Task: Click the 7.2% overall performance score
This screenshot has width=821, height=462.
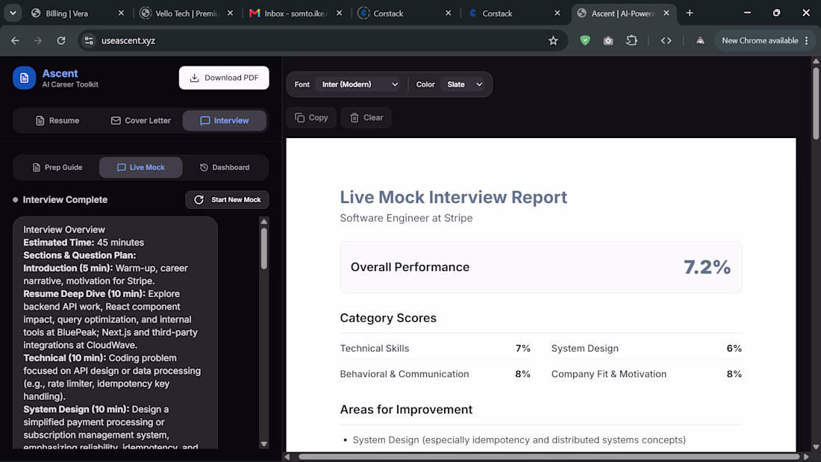Action: pyautogui.click(x=707, y=267)
